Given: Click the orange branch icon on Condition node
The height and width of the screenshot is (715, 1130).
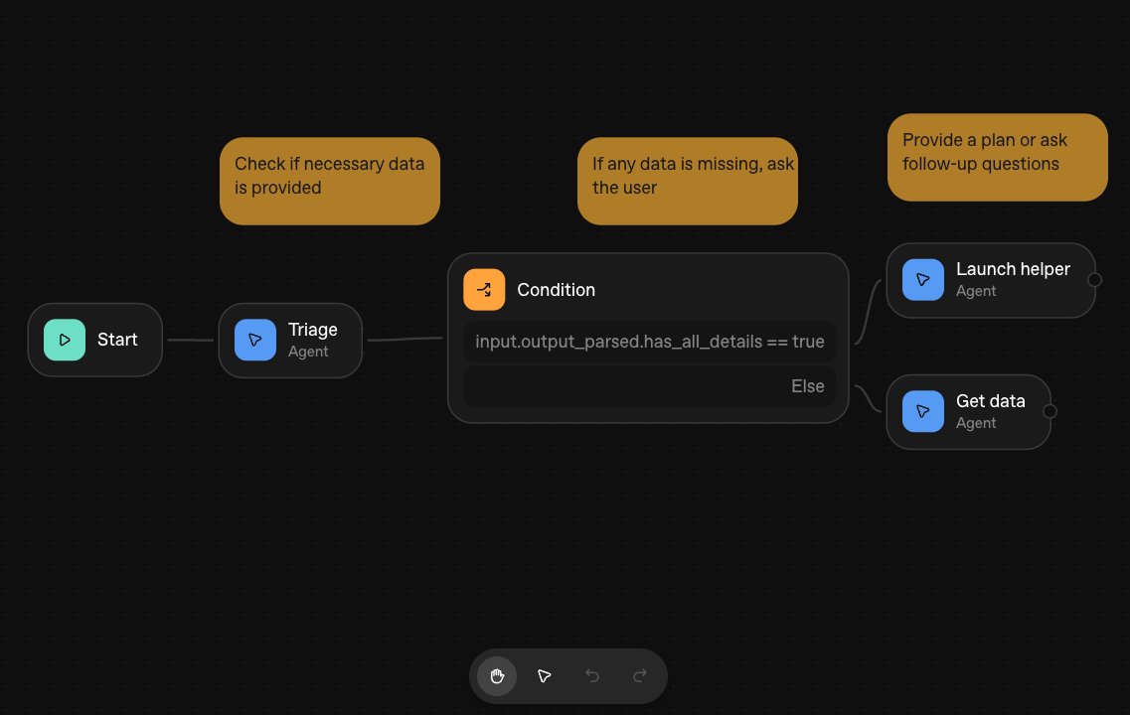Looking at the screenshot, I should 484,289.
